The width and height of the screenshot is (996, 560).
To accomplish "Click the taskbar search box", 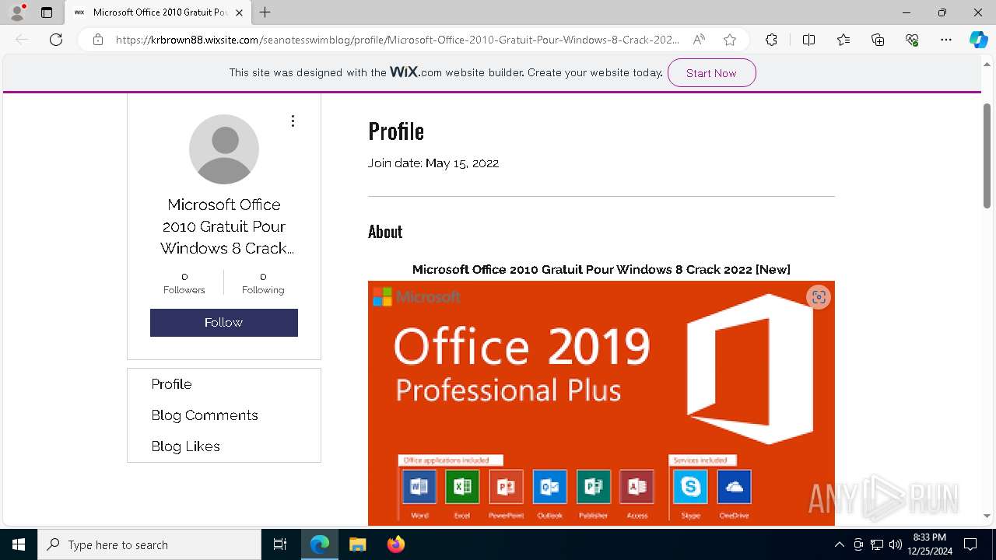I will click(x=149, y=544).
